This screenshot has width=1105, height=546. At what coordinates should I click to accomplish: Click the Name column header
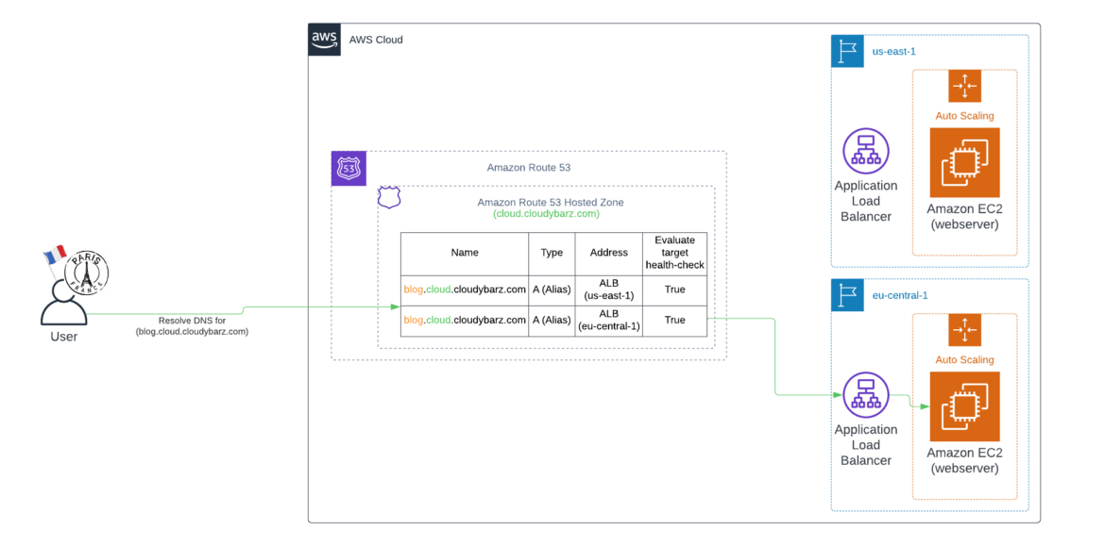[464, 252]
